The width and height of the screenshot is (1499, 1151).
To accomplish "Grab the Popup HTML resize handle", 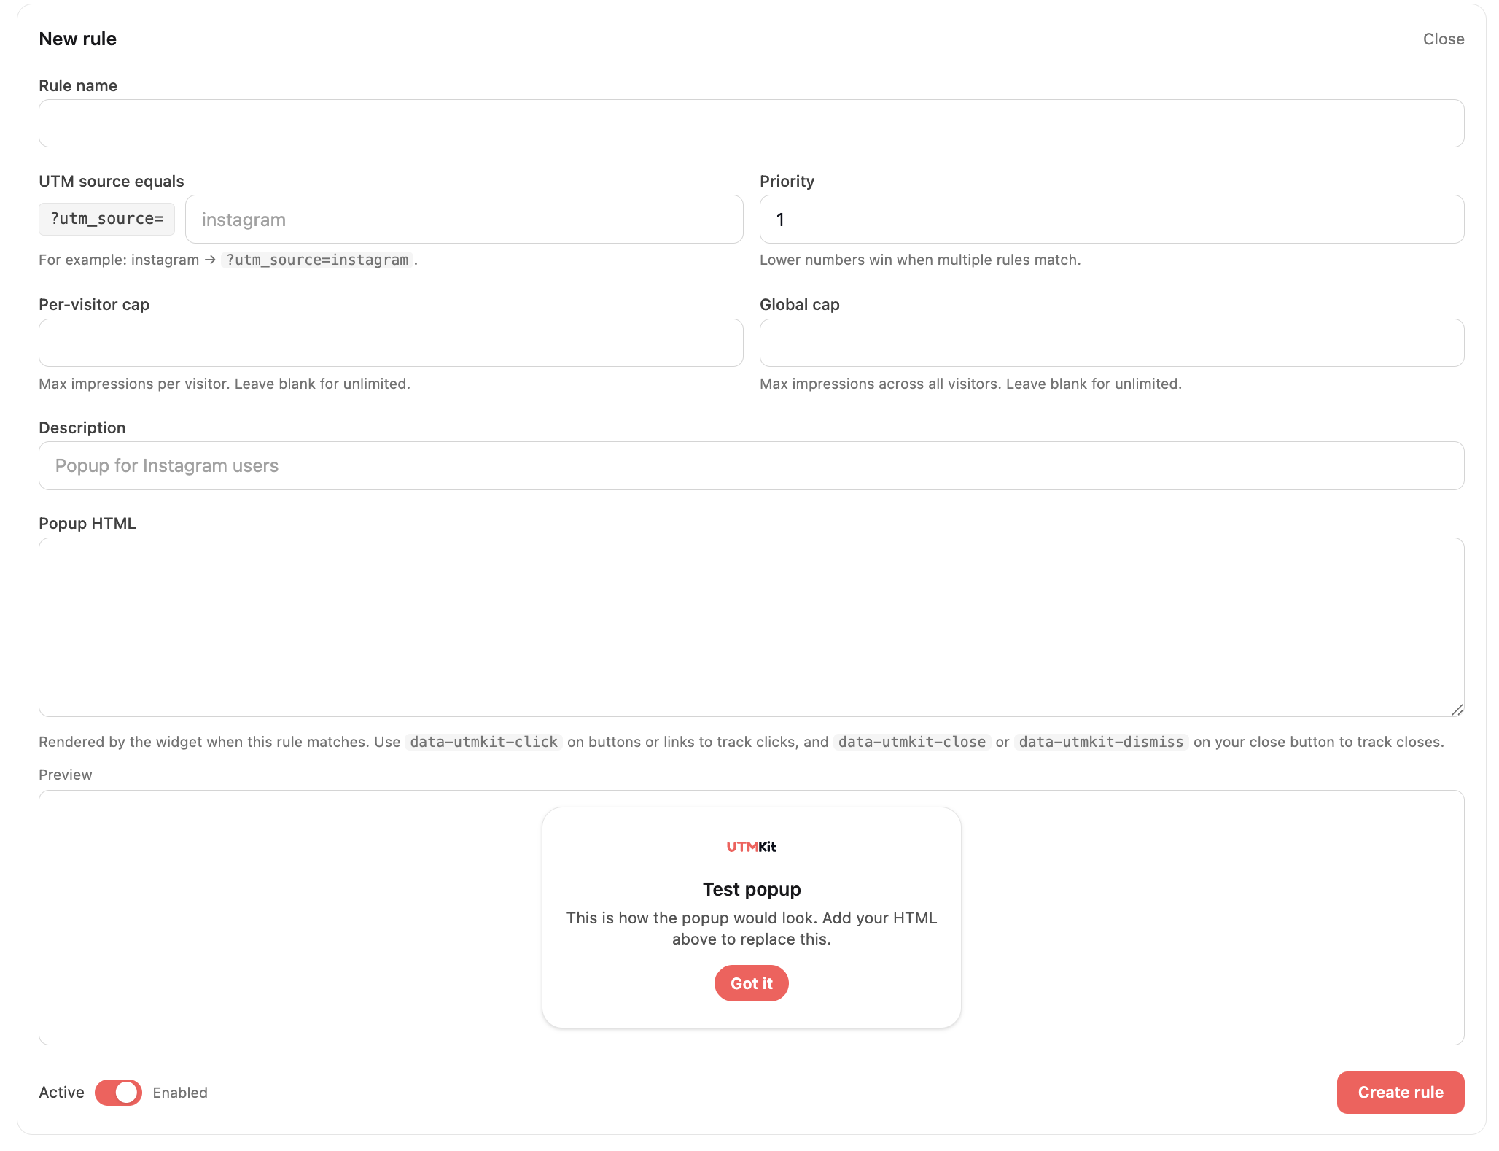I will pyautogui.click(x=1457, y=710).
